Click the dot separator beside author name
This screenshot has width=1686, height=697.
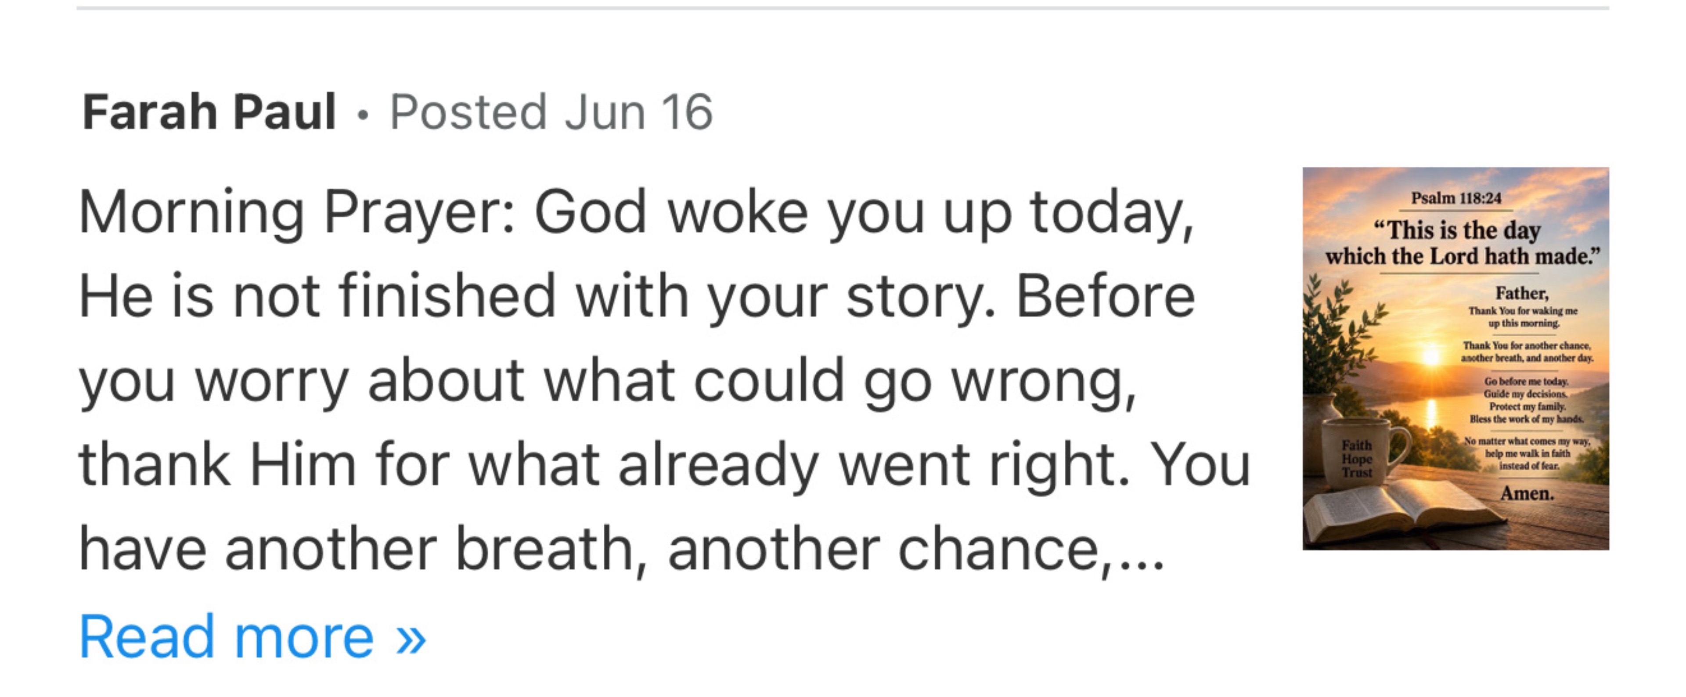(363, 115)
